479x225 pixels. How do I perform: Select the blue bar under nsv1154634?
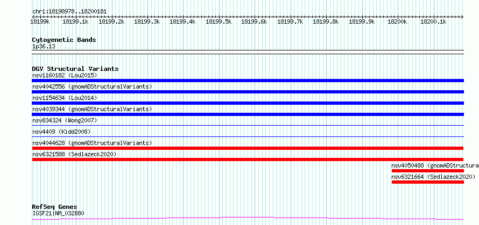(248, 103)
